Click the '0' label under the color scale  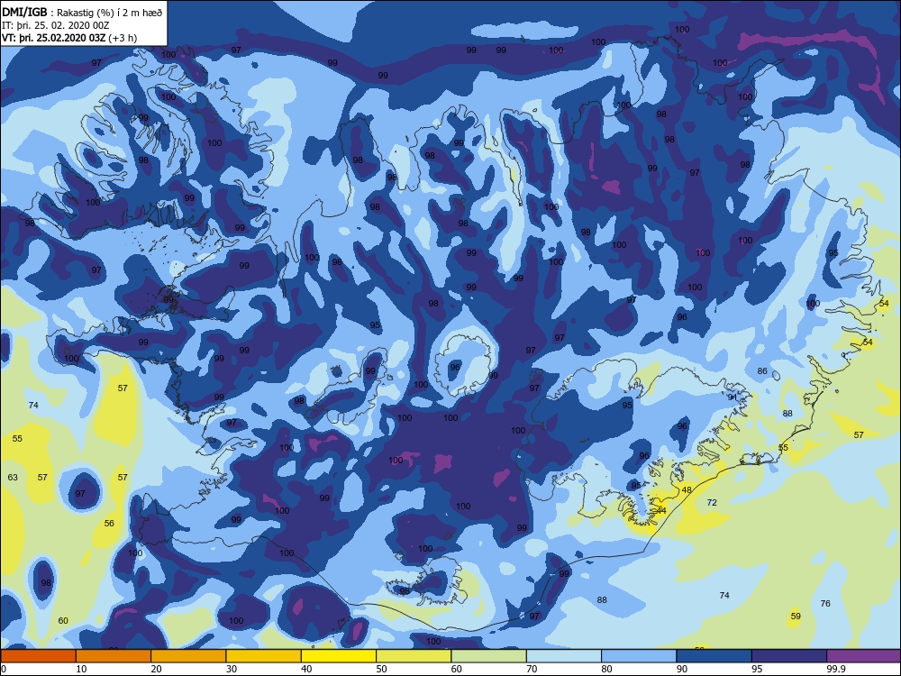tap(4, 669)
